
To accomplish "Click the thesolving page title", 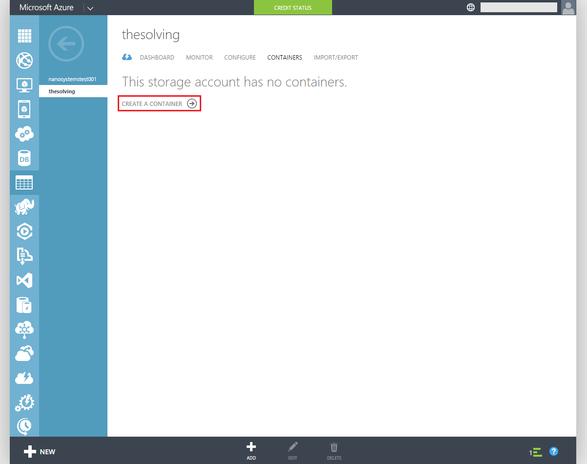I will 151,35.
